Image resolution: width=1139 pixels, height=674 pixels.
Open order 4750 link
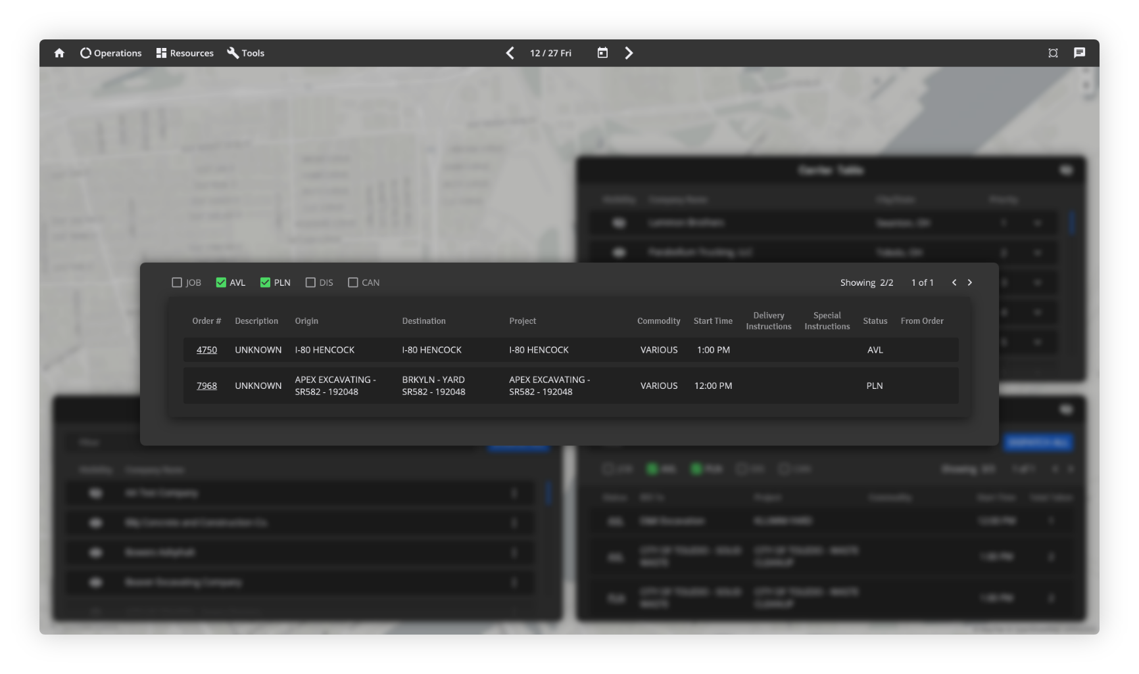pyautogui.click(x=206, y=350)
